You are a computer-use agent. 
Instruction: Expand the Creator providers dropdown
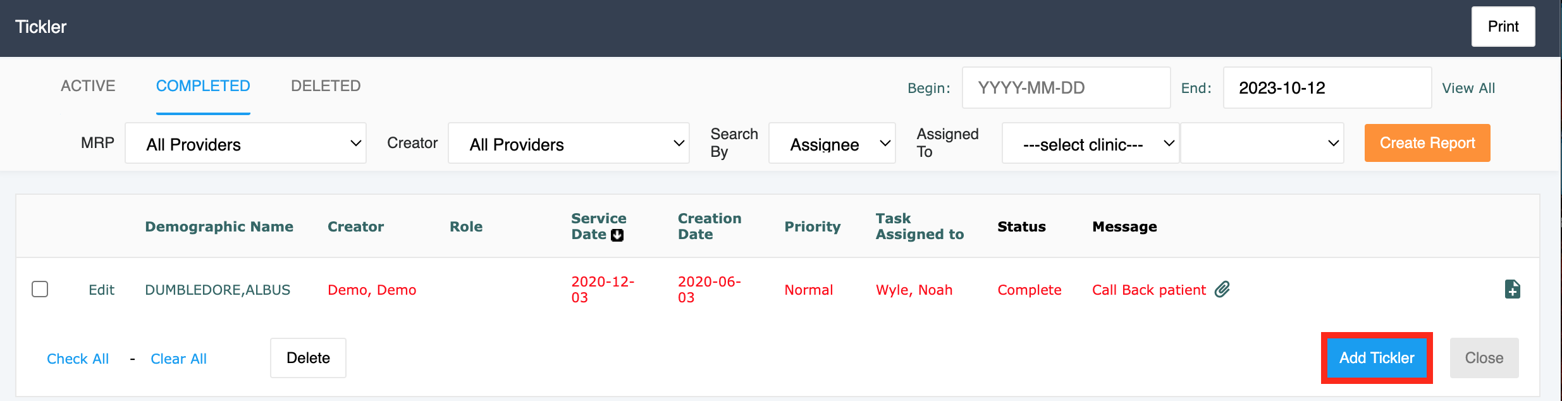tap(568, 144)
